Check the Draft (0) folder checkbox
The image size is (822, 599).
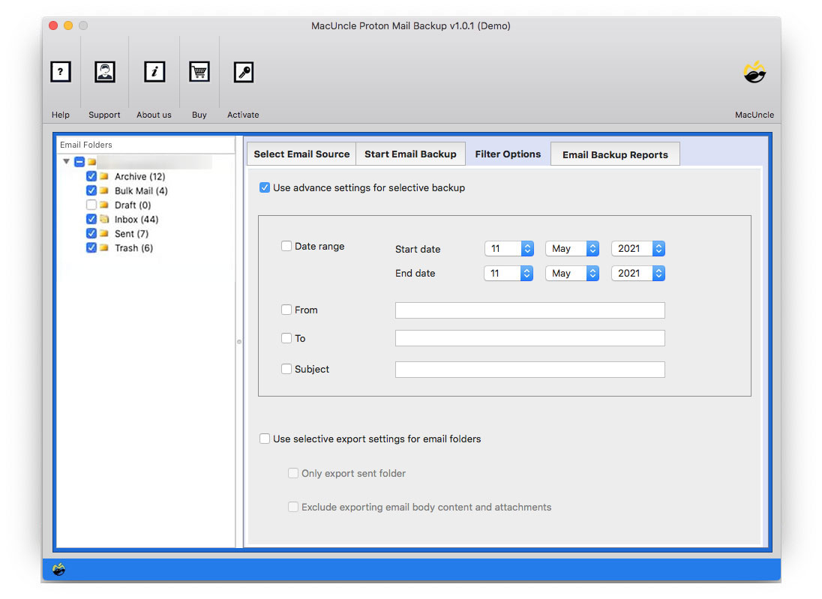click(91, 205)
